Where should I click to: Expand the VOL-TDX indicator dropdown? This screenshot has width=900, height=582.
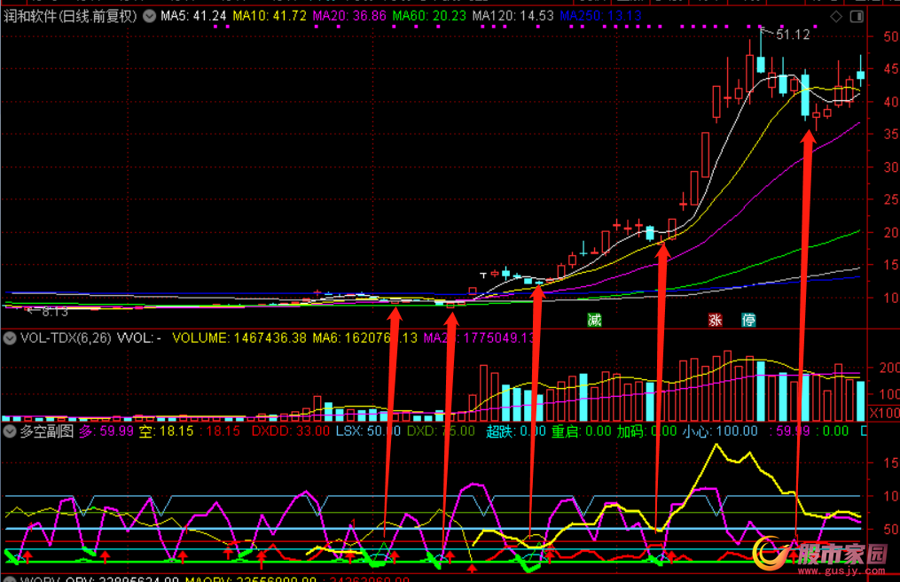point(9,338)
